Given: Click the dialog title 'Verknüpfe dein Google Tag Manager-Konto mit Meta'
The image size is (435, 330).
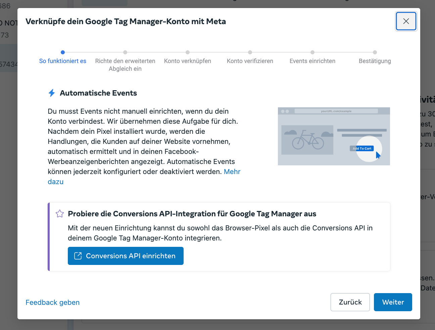Looking at the screenshot, I should pyautogui.click(x=126, y=21).
